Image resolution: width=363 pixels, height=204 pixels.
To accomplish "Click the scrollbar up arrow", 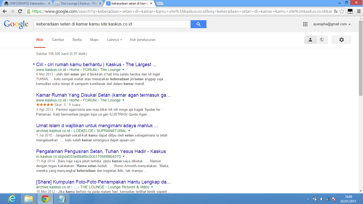I will (x=361, y=18).
